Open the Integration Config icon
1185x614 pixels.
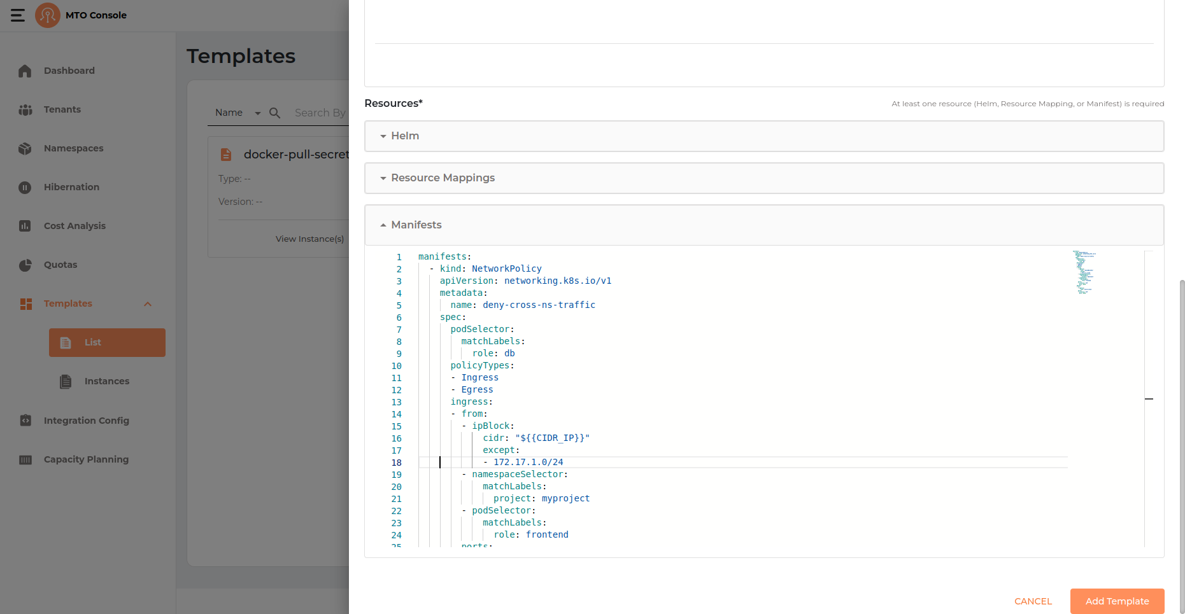click(x=25, y=421)
